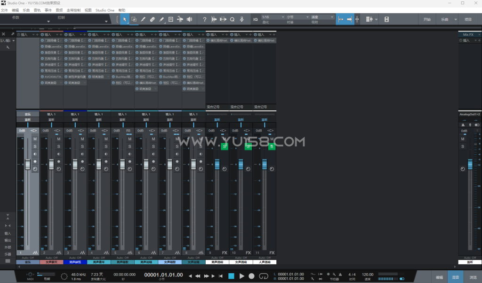The width and height of the screenshot is (482, 283).
Task: Solo channel 2 女声萝天 with S button
Action: click(58, 147)
